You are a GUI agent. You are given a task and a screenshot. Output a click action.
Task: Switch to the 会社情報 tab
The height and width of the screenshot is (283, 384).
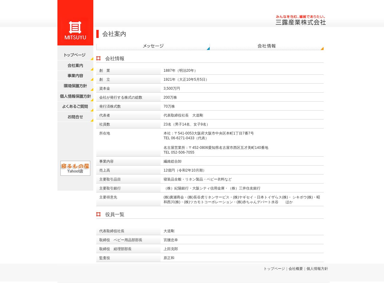pyautogui.click(x=267, y=46)
